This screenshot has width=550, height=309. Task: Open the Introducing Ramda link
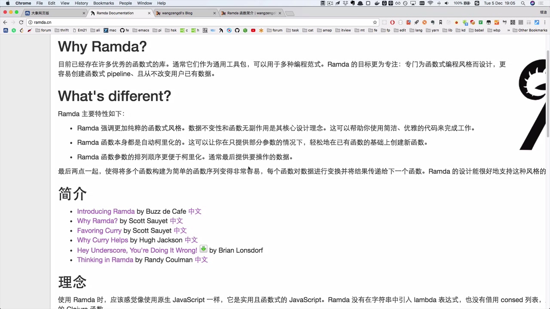pos(106,211)
